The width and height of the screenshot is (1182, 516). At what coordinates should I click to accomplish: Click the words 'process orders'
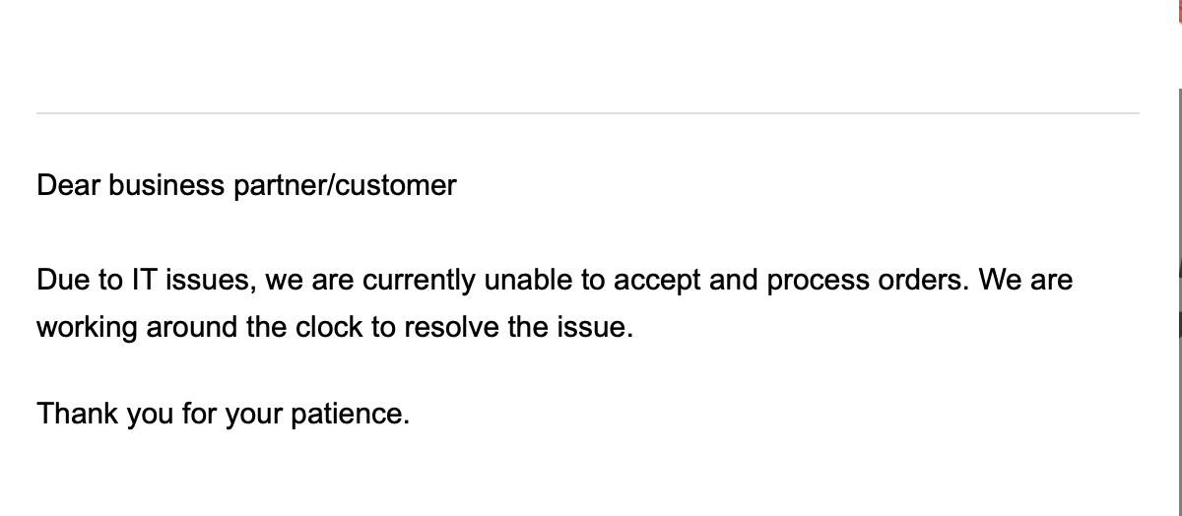869,281
